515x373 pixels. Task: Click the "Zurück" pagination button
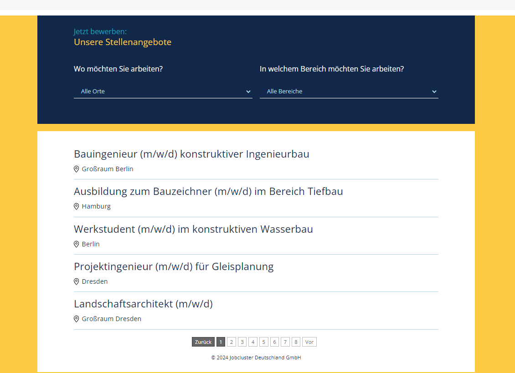coord(203,342)
